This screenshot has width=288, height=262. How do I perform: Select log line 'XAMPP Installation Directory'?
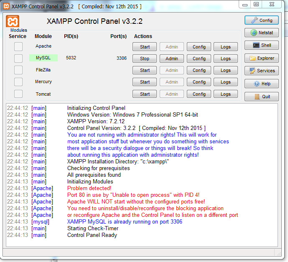118,162
